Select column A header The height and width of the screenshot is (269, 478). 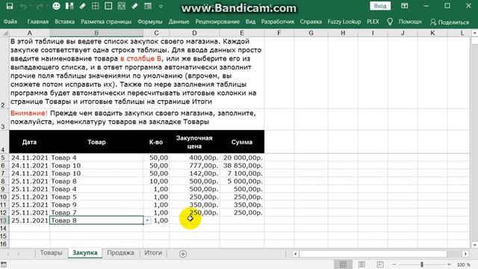click(x=30, y=33)
